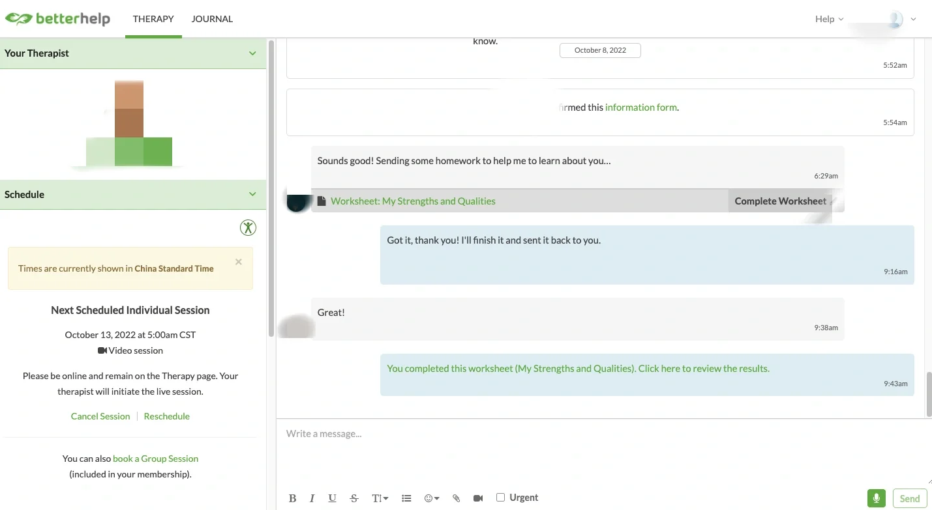
Task: Attach a file with the paperclip icon
Action: tap(457, 498)
